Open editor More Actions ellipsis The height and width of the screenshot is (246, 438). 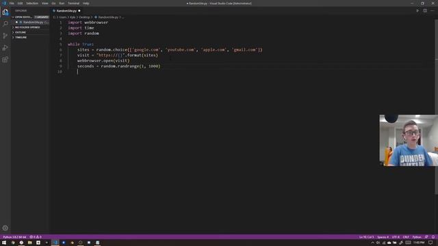tap(433, 11)
